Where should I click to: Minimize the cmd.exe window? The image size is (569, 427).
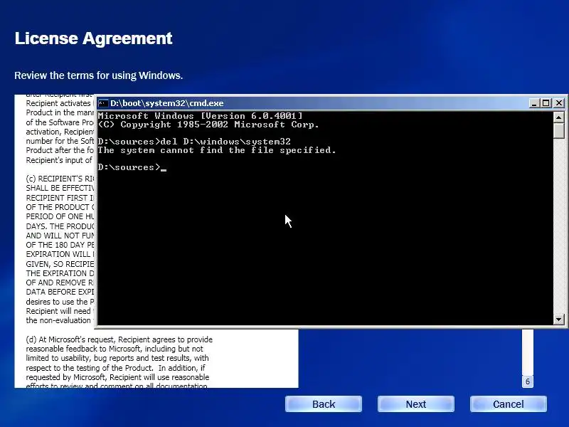(x=533, y=103)
